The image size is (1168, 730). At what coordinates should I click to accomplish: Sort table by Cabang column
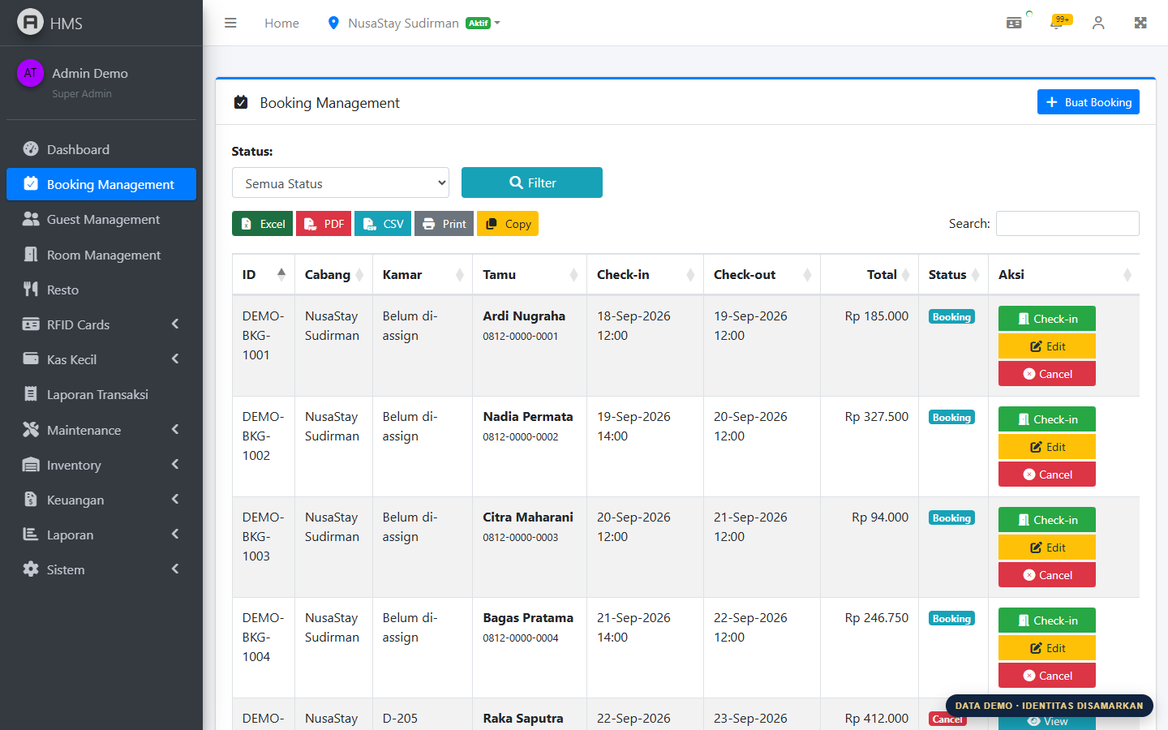[333, 274]
